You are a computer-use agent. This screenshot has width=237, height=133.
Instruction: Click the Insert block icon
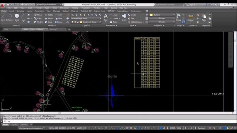[x=124, y=17]
